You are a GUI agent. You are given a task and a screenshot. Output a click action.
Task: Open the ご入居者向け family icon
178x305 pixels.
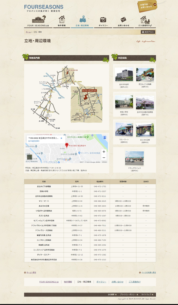coord(145,20)
